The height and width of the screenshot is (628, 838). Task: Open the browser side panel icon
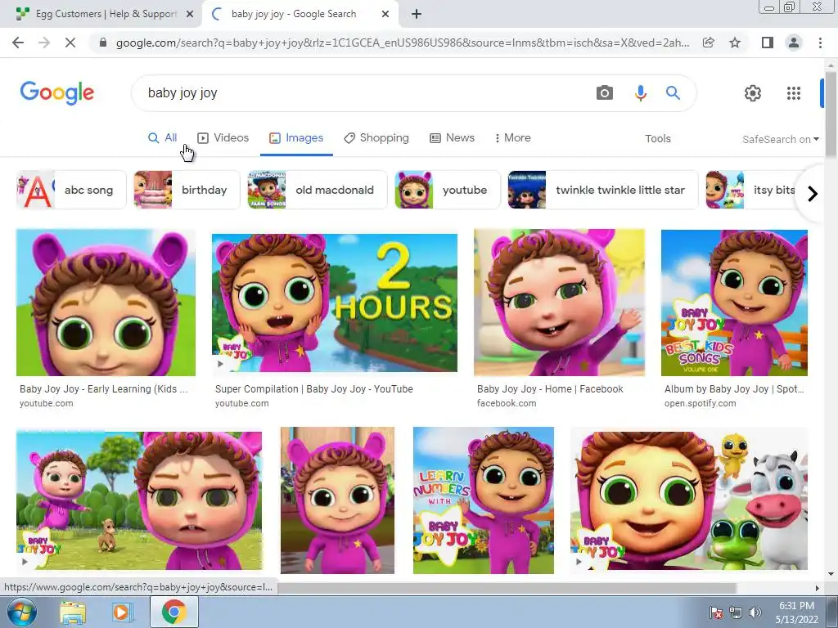click(x=768, y=43)
